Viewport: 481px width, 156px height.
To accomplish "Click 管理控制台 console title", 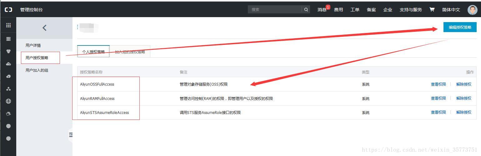I will click(31, 10).
